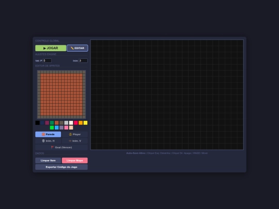Image resolution: width=279 pixels, height=209 pixels.
Task: Switch to EDITAR mode
Action: 78,48
